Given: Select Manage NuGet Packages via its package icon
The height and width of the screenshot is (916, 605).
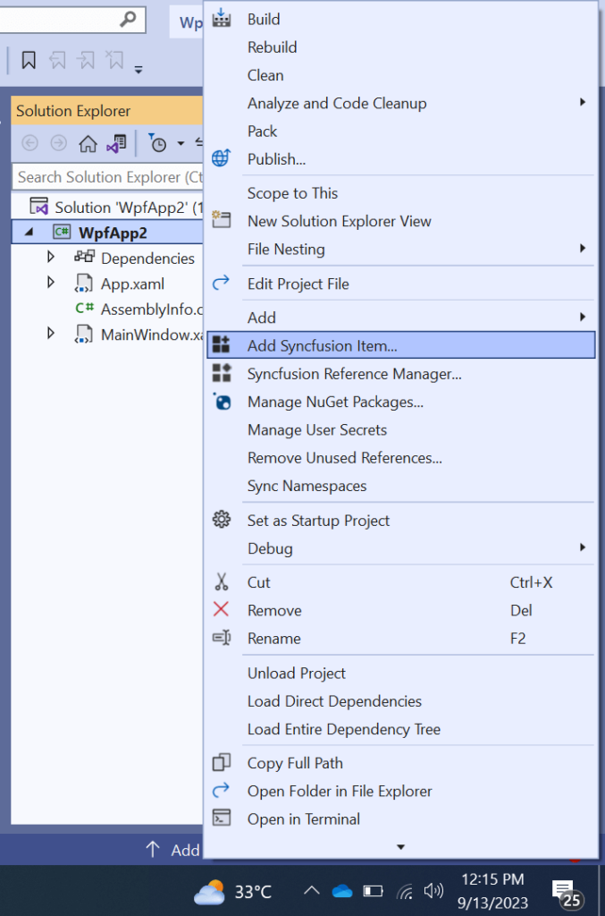Looking at the screenshot, I should point(224,402).
